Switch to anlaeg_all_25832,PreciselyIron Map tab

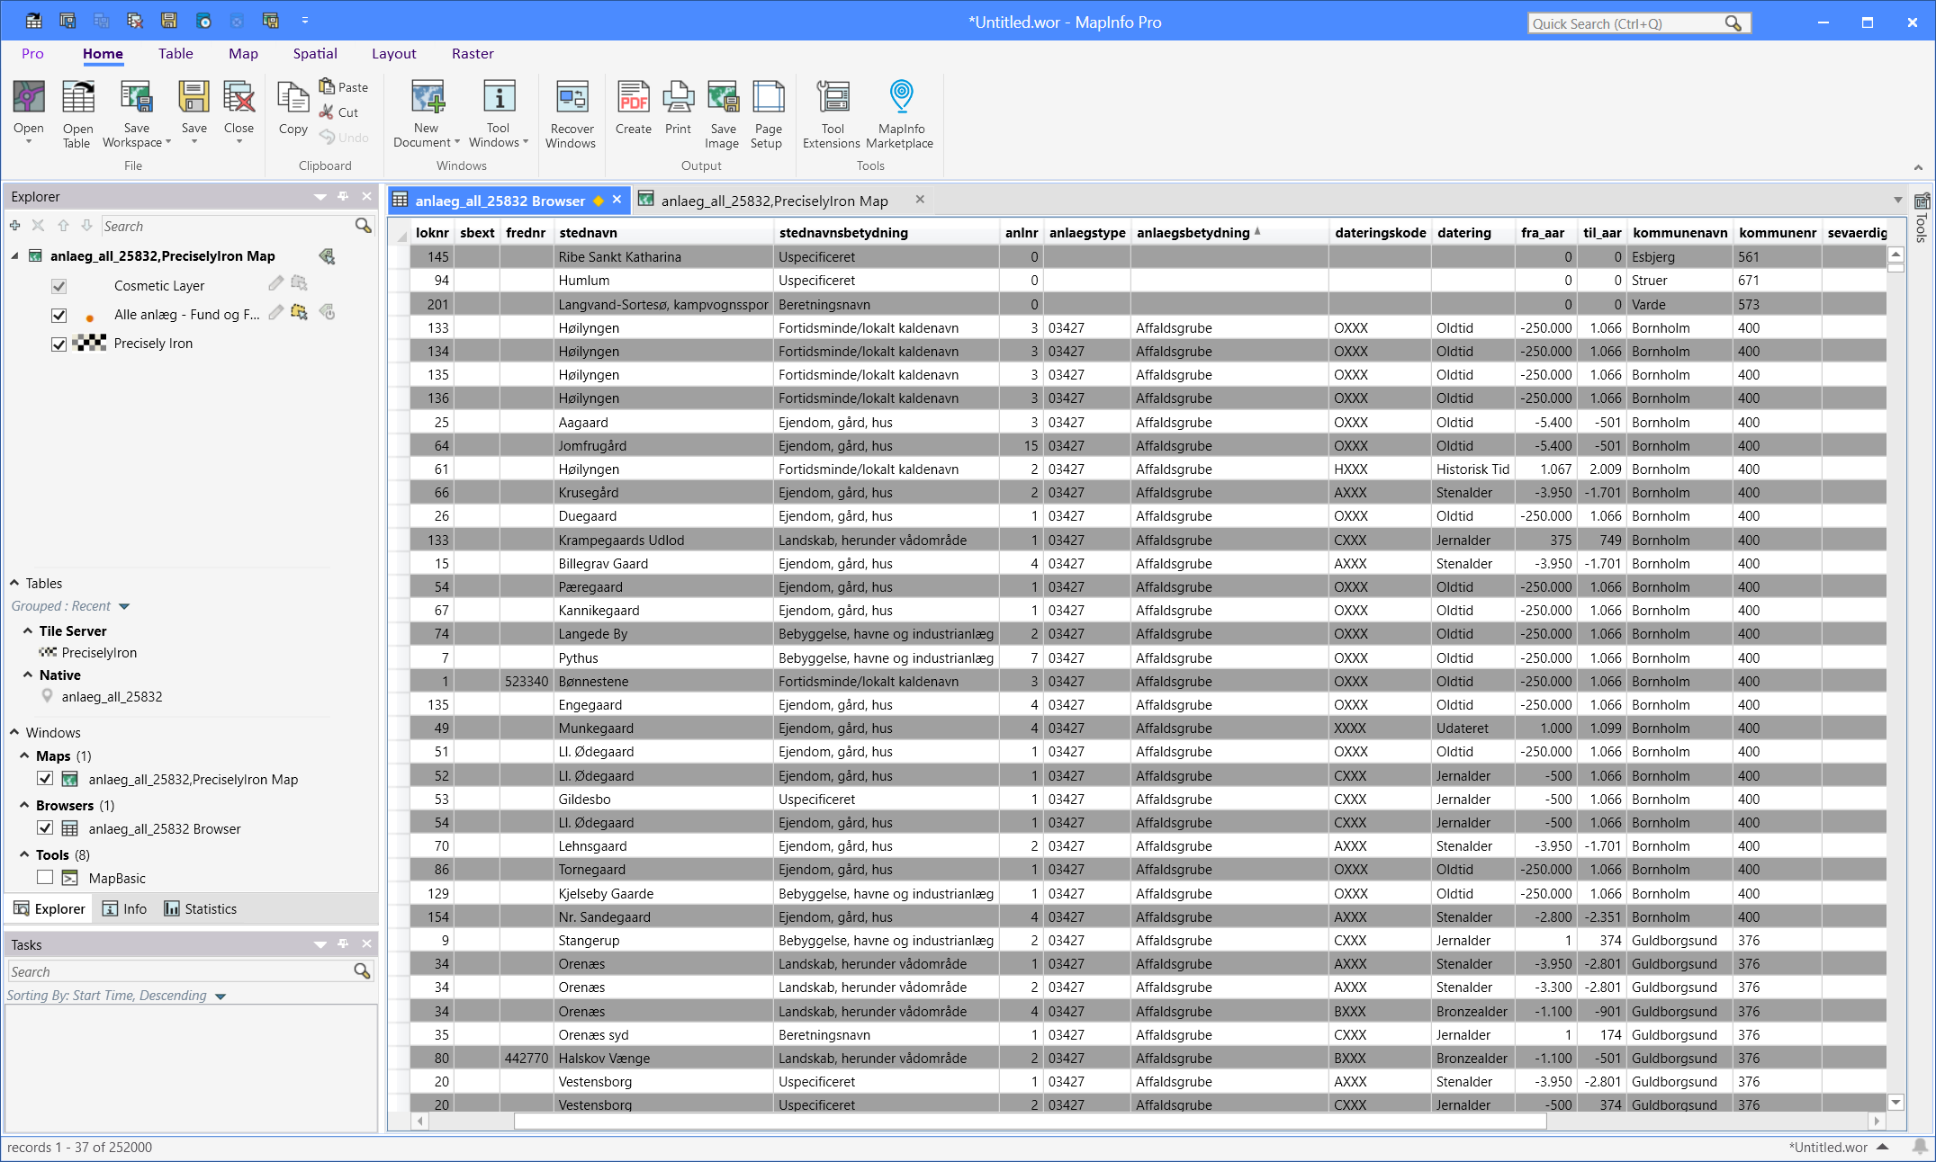click(x=773, y=201)
